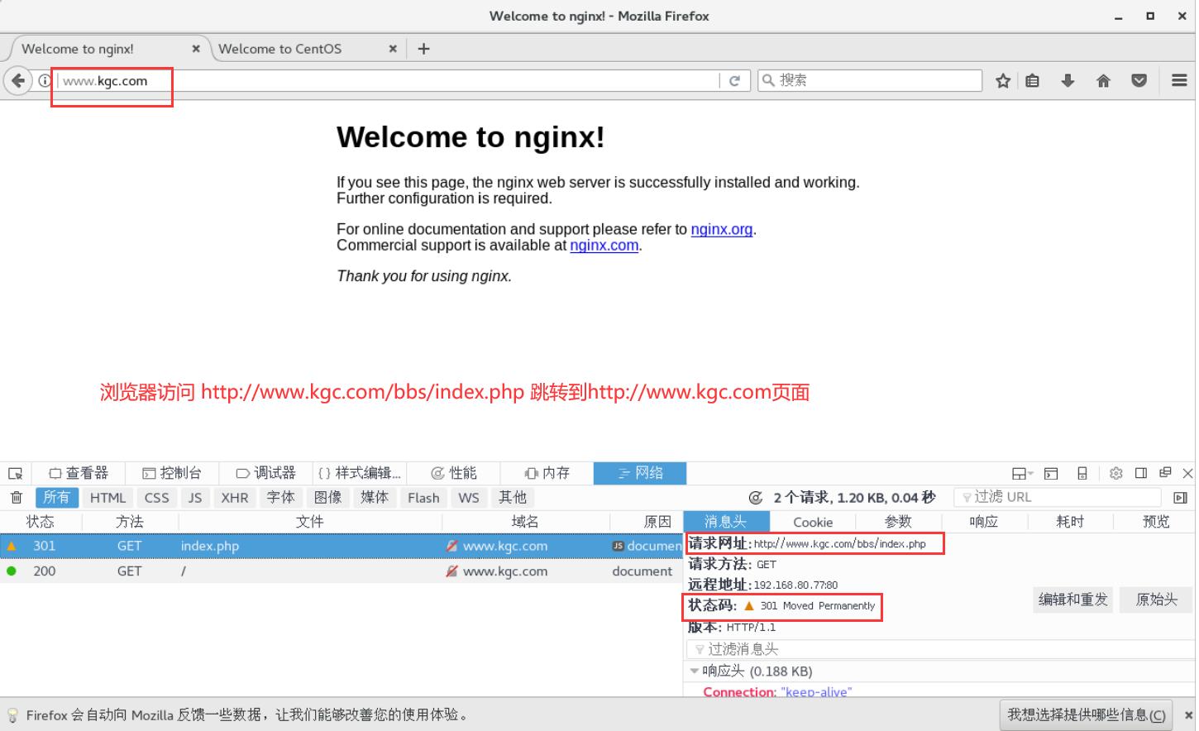Toggle the Flash request filter
Viewport: 1199px width, 731px height.
[423, 497]
